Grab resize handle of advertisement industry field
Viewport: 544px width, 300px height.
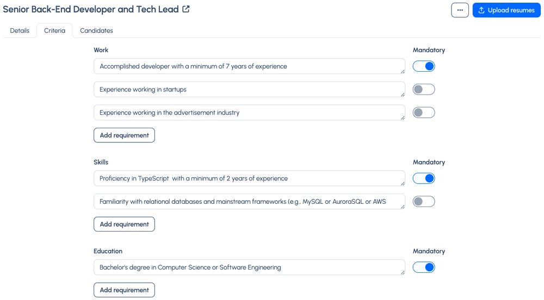tap(403, 117)
